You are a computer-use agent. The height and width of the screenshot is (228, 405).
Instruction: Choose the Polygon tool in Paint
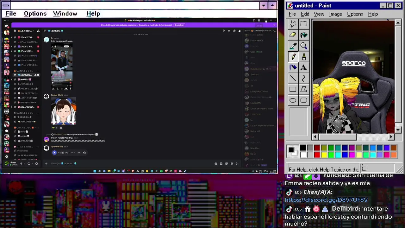point(304,89)
